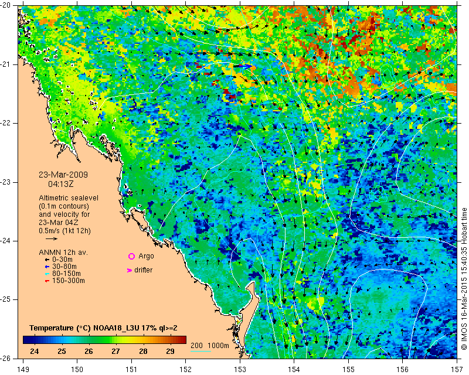The image size is (469, 375).
Task: Click the cyan bathymetry contour legend line
Action: click(x=200, y=351)
